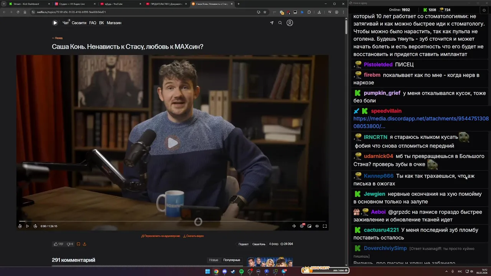491x276 pixels.
Task: Click username pumpkin_grief in chat
Action: [x=382, y=93]
